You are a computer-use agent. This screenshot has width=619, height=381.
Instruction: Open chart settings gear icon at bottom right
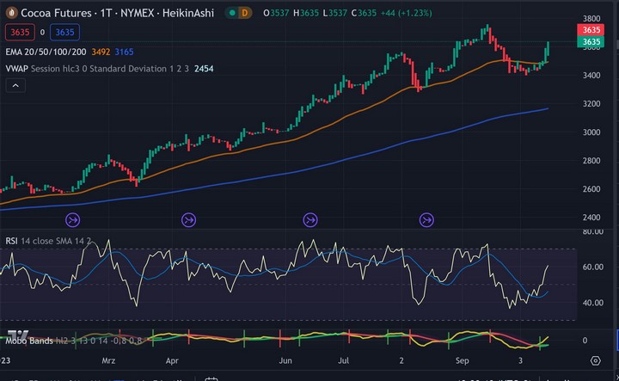(595, 360)
